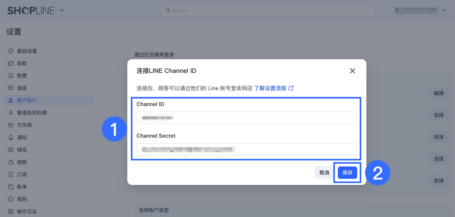Open 管理员和权限 settings menu item
The width and height of the screenshot is (455, 217).
(x=32, y=113)
